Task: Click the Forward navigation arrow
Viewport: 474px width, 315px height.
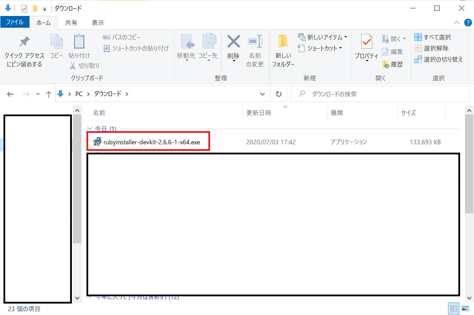Action: [26, 94]
